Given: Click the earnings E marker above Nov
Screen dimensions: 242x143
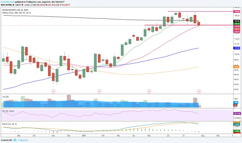Looking at the screenshot, I should 53,91.
